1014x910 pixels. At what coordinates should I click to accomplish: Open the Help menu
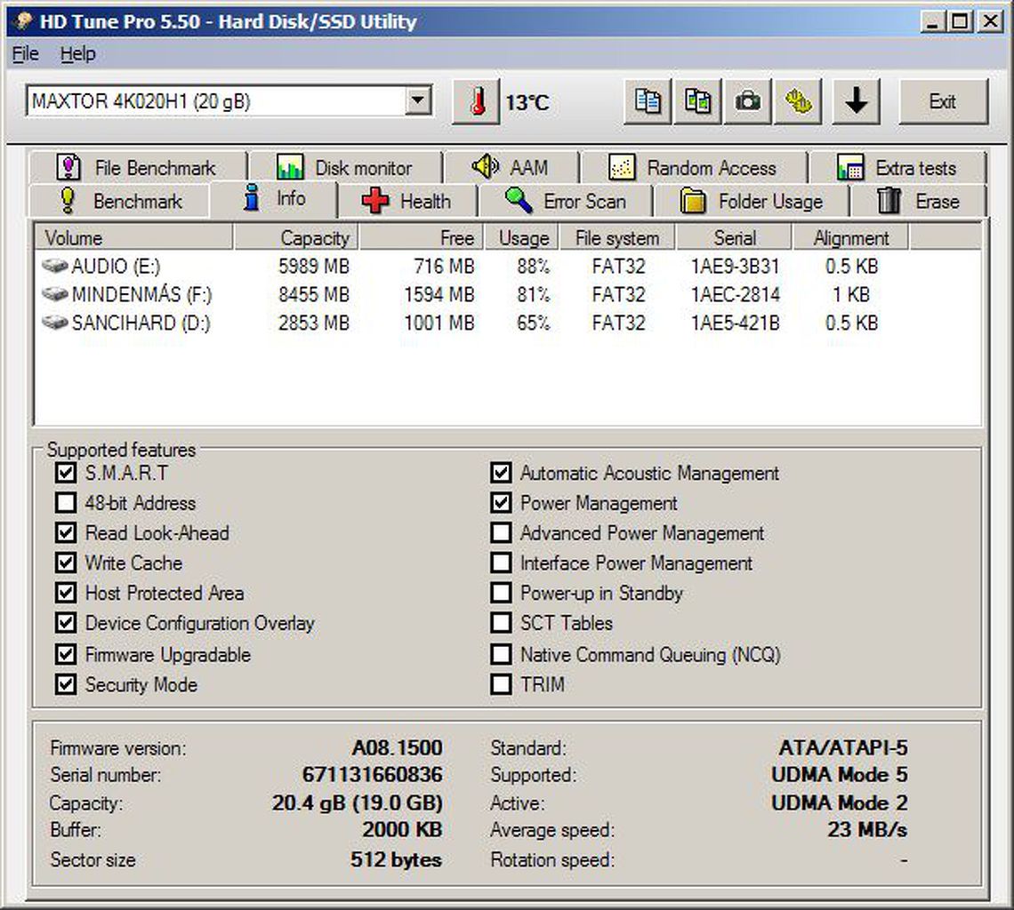(x=77, y=53)
